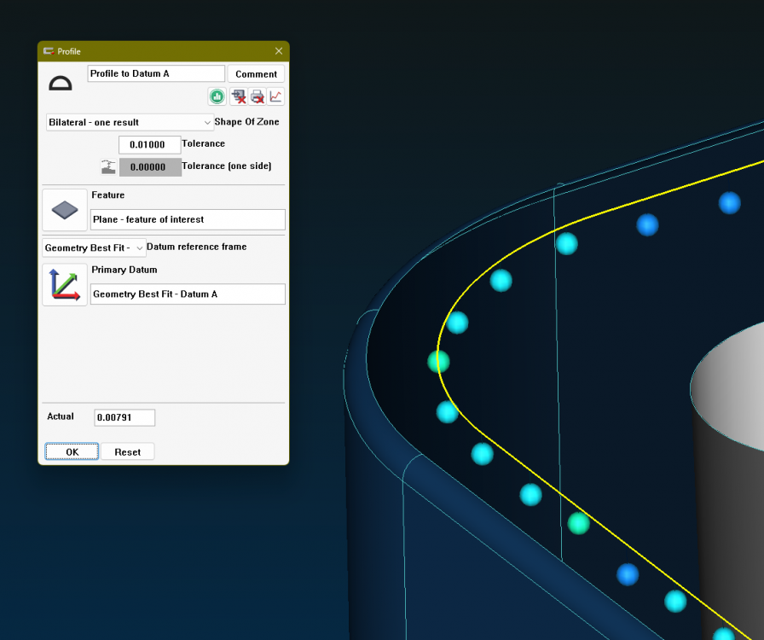Click the Profile dialog title bar icon

point(49,51)
